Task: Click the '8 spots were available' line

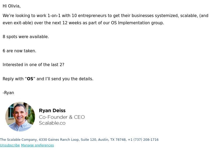Action: [x=26, y=37]
